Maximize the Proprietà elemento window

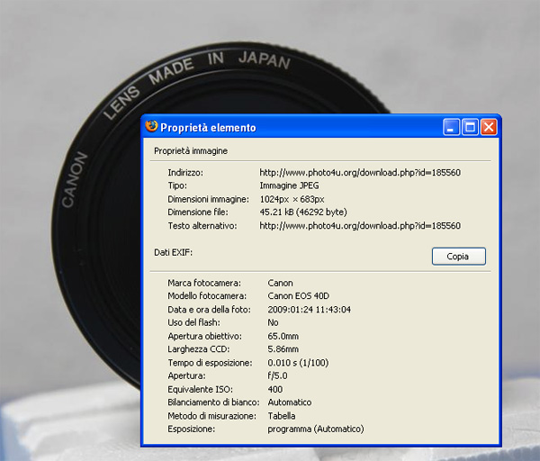(x=470, y=127)
